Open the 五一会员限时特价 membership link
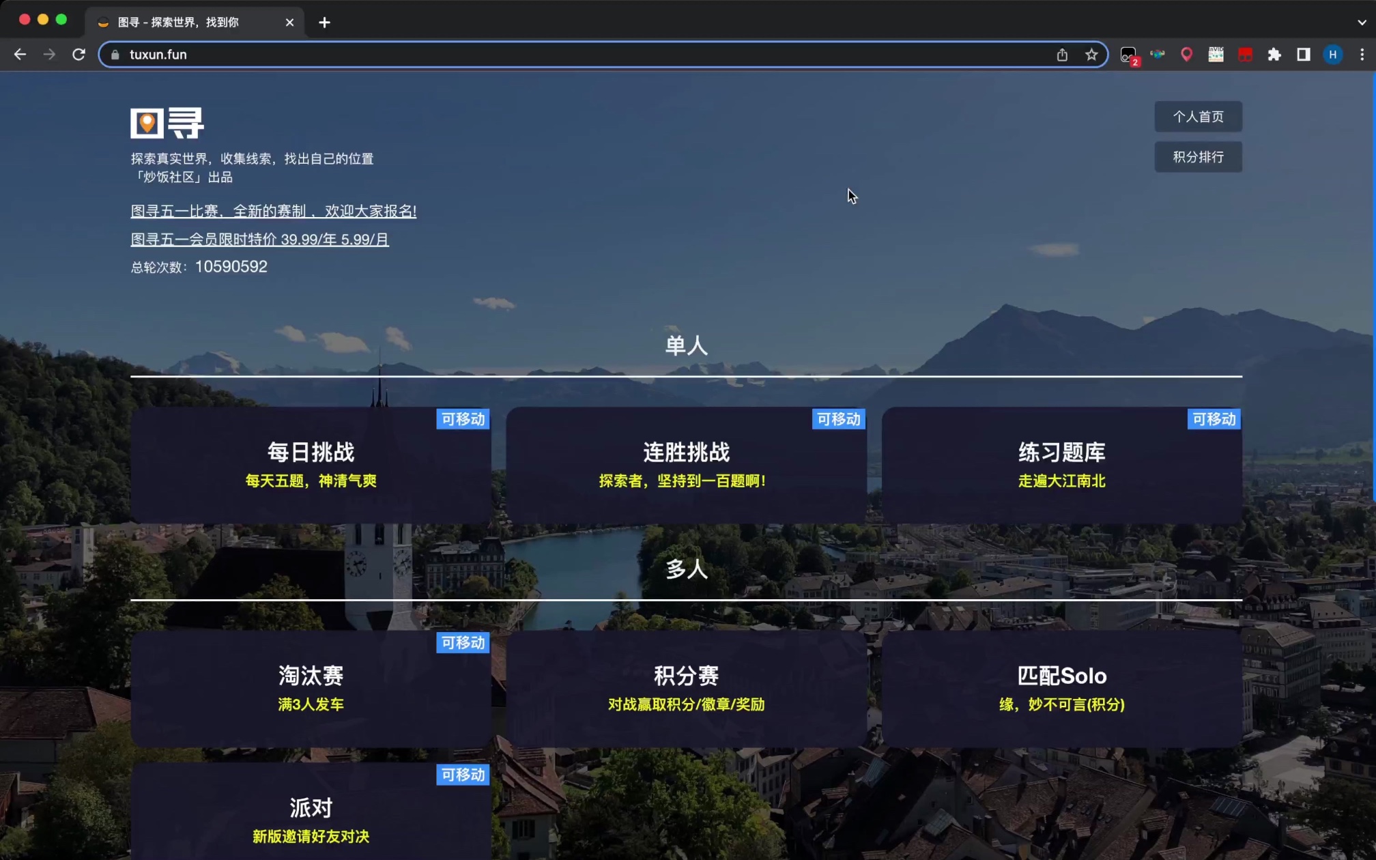Screen dimensions: 1376x860 (x=259, y=240)
